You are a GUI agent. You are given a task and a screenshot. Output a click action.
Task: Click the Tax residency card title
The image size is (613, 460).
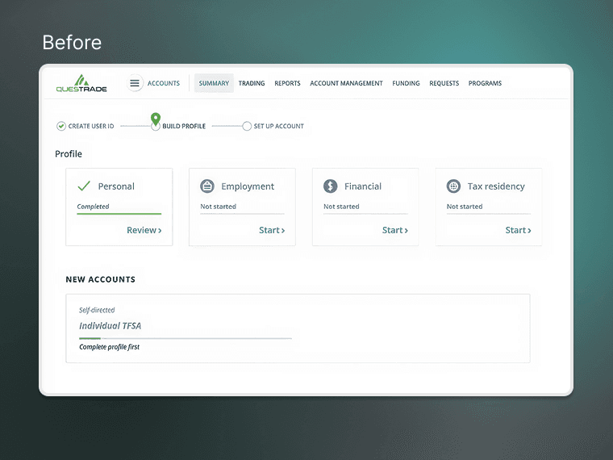tap(496, 186)
